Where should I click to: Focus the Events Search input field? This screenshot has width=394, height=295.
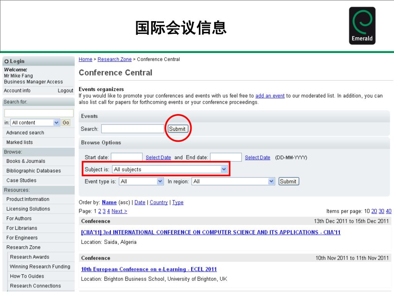pos(133,129)
